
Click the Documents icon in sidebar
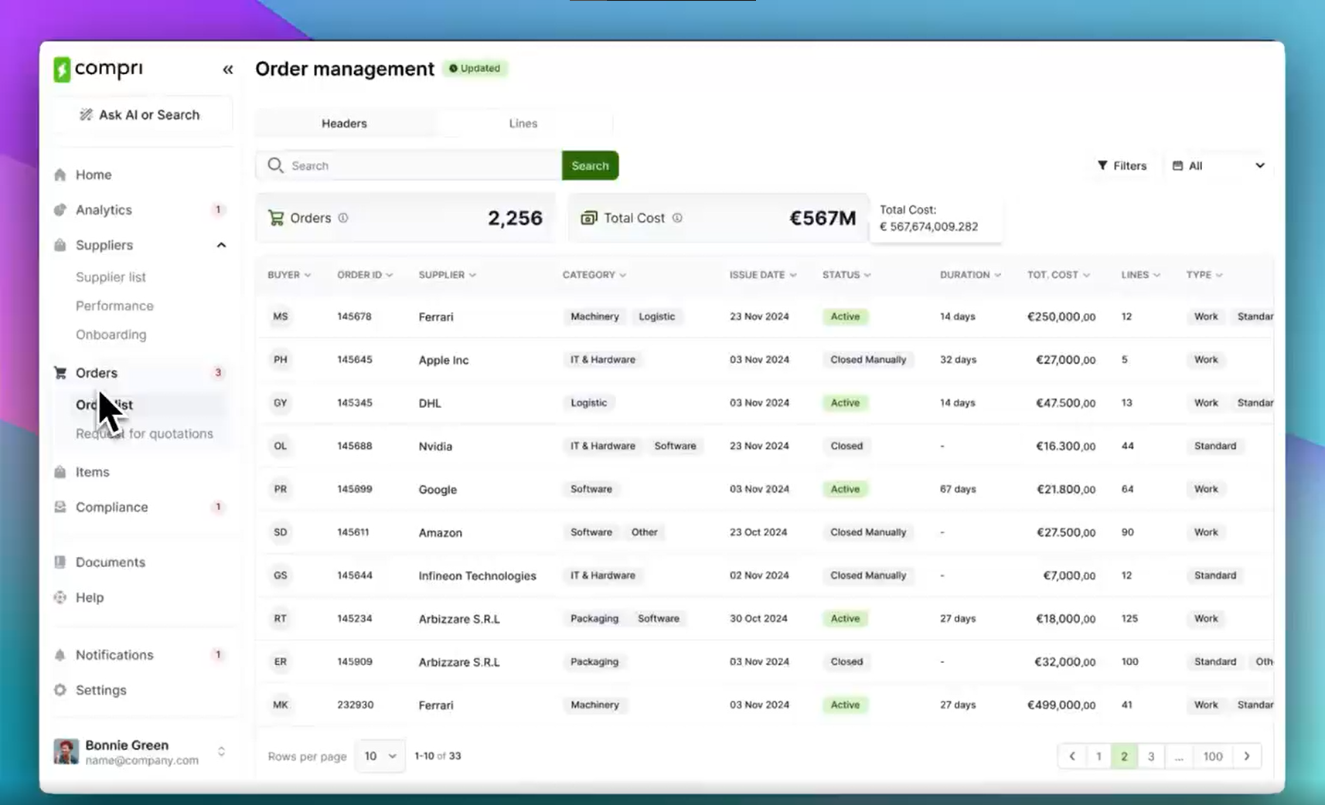tap(60, 562)
